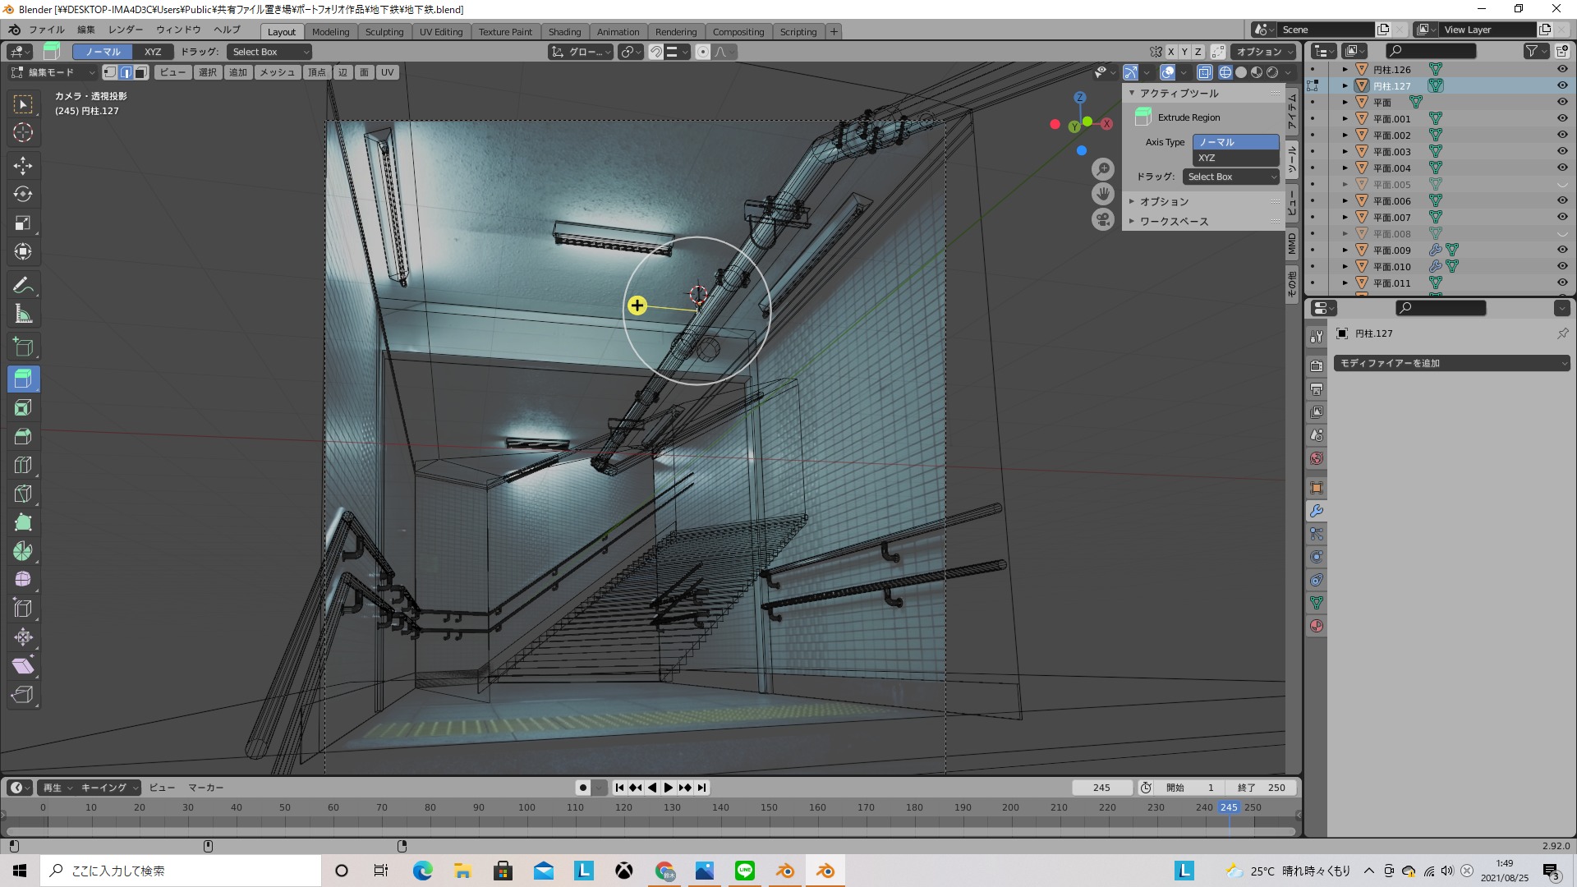Open the モディファイアーを追加 dropdown
Screen dimensions: 1577x887
tap(1451, 363)
